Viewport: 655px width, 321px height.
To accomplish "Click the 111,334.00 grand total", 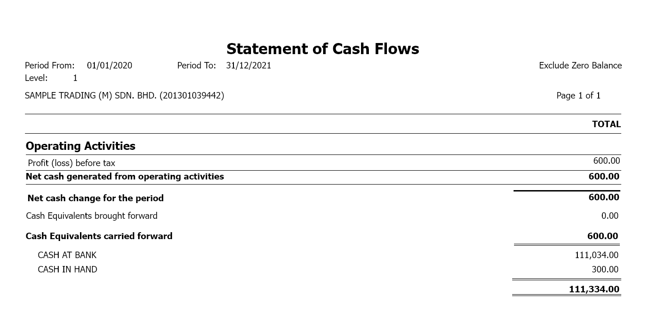I will tap(594, 290).
